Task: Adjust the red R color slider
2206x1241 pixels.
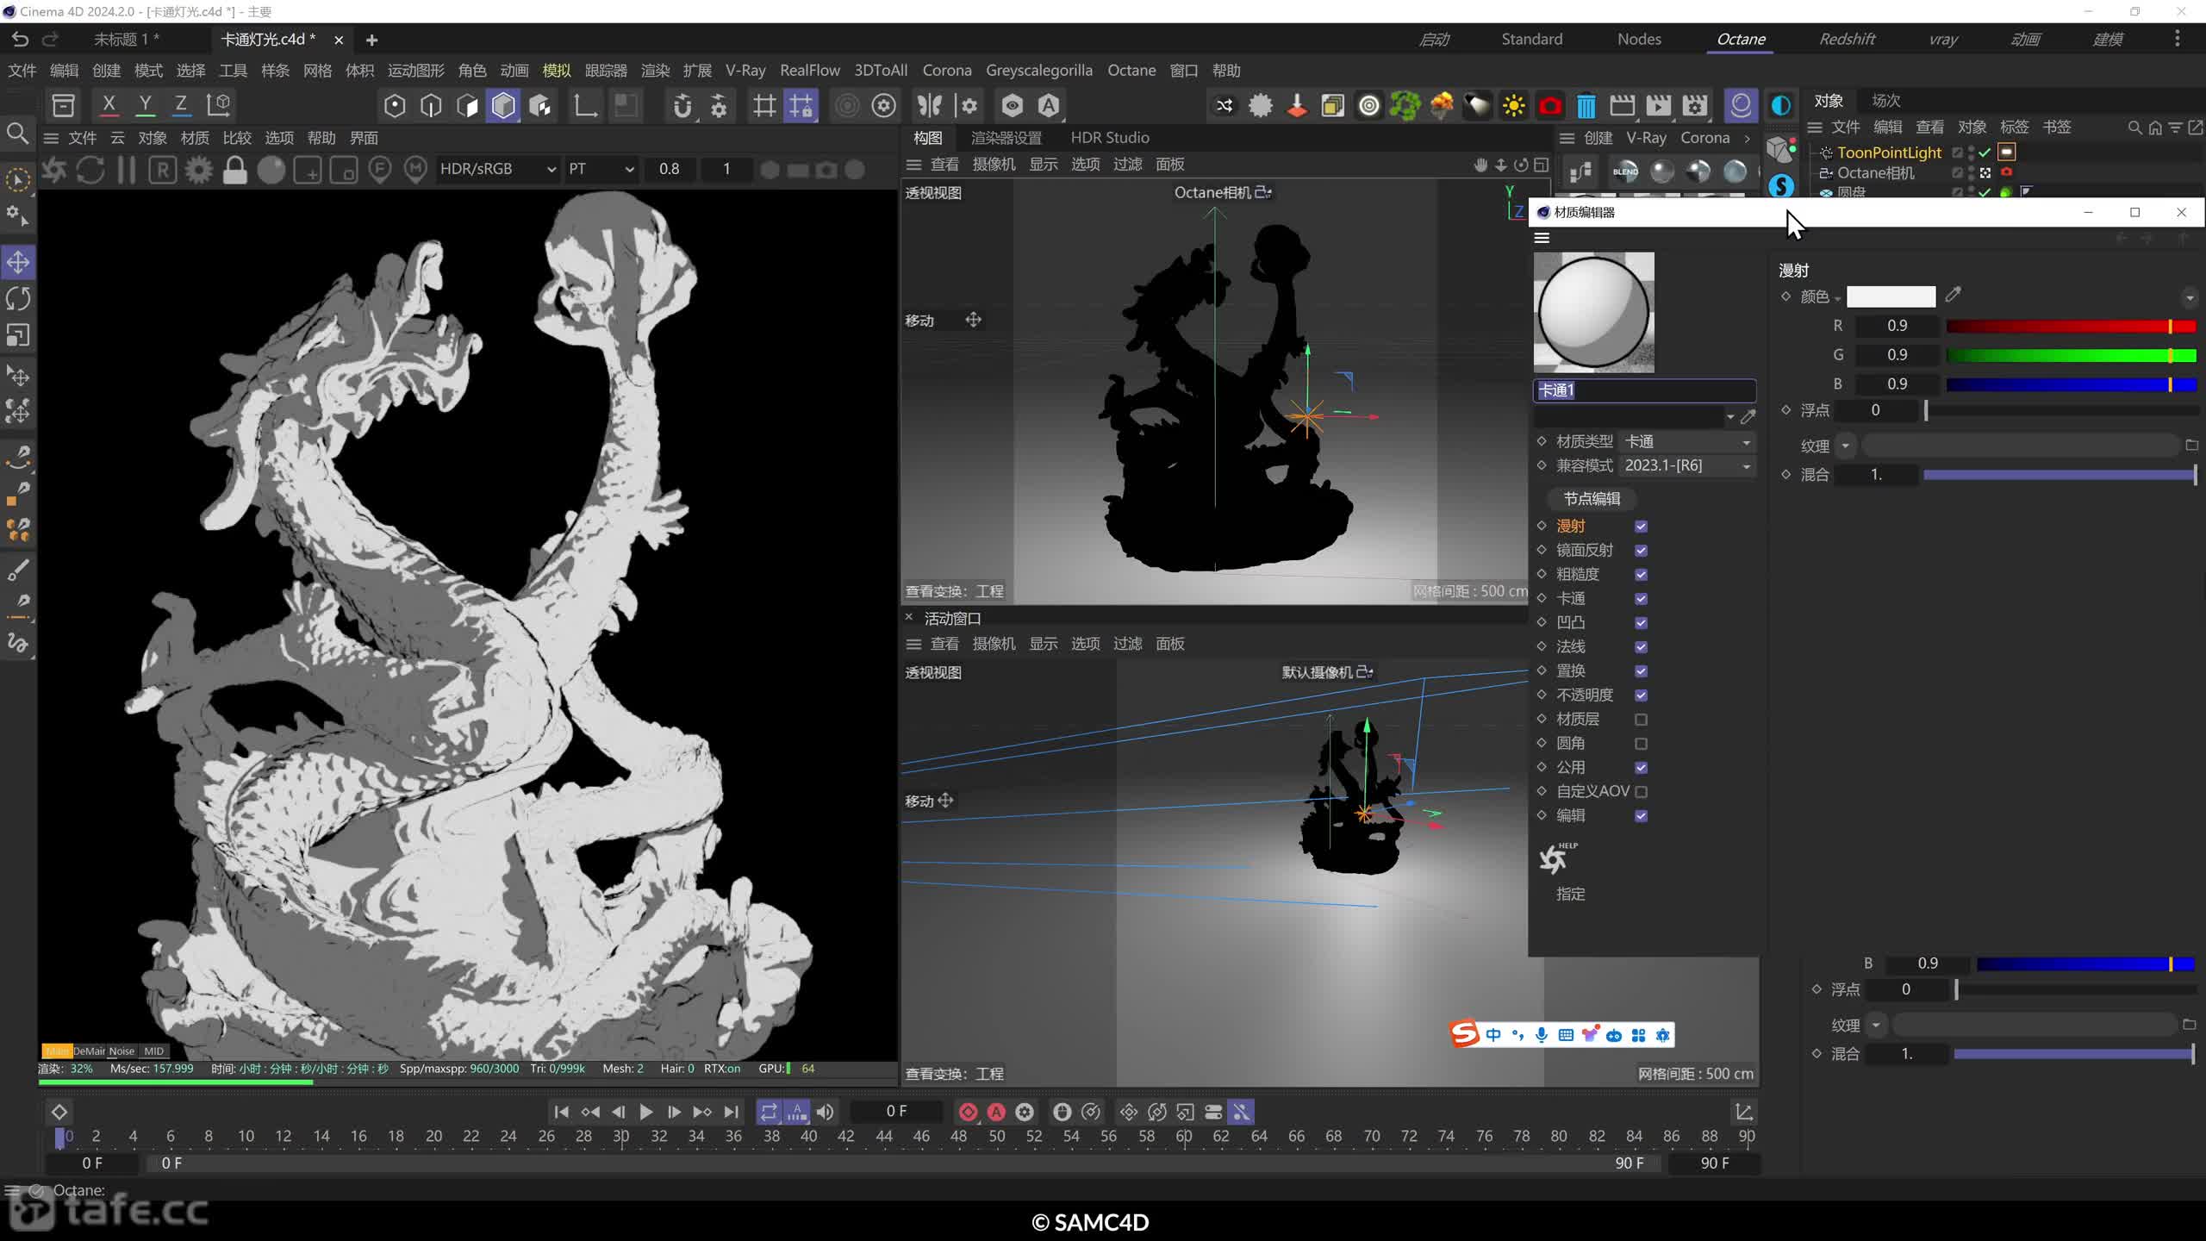Action: (2071, 326)
